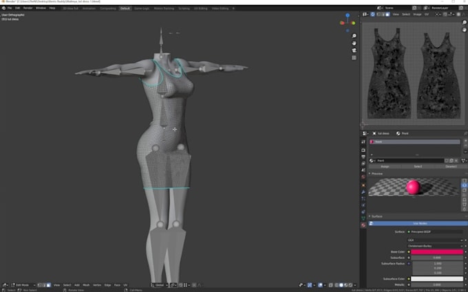Open the Scene properties tab
This screenshot has height=292, width=468.
coord(363,170)
